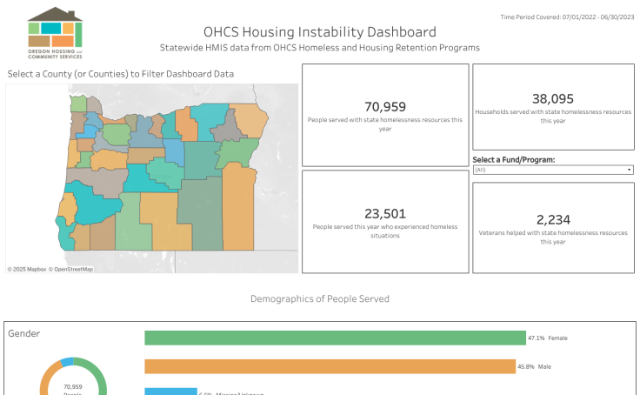Click the 38,095 households served card
Viewport: 640px width, 395px height.
(553, 107)
